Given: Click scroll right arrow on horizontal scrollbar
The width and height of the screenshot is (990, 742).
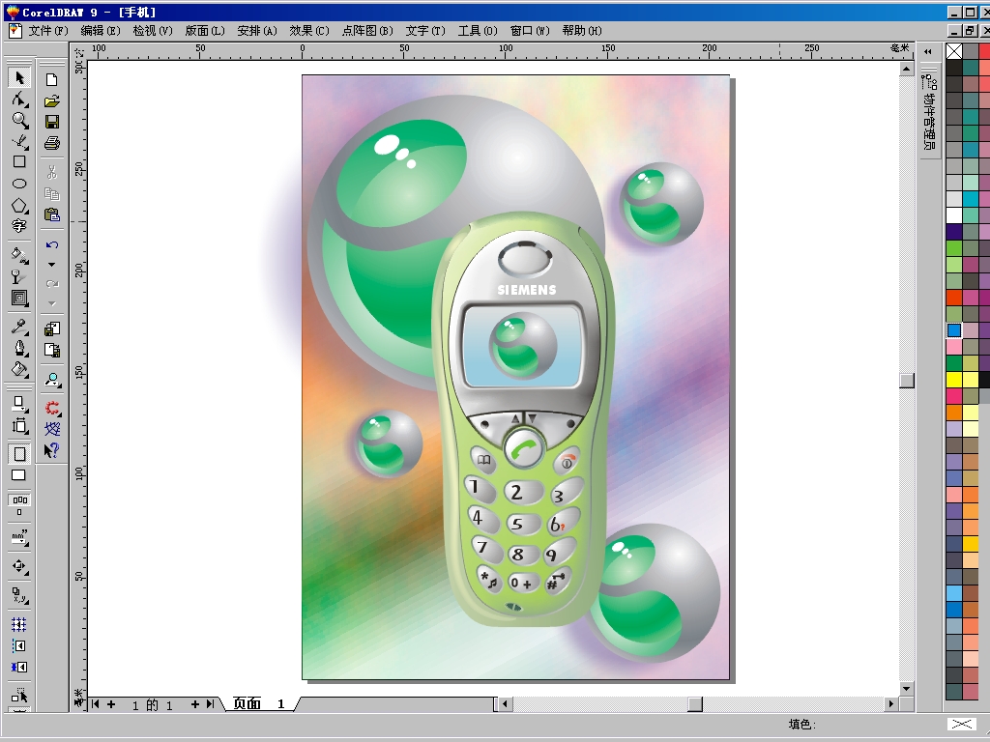Looking at the screenshot, I should [x=890, y=704].
